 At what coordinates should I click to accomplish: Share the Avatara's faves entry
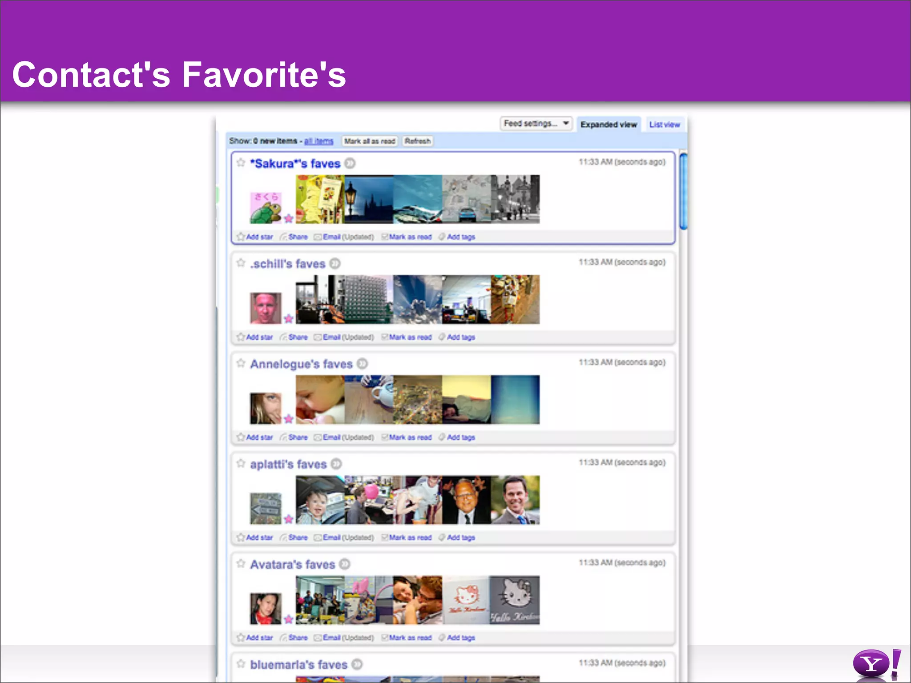click(294, 638)
